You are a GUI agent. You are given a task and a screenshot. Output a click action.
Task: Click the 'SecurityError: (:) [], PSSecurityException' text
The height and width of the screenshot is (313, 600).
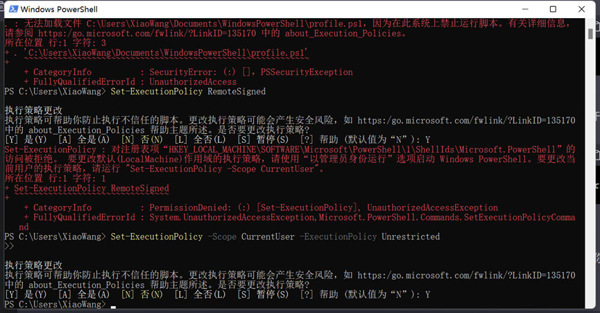[x=251, y=72]
